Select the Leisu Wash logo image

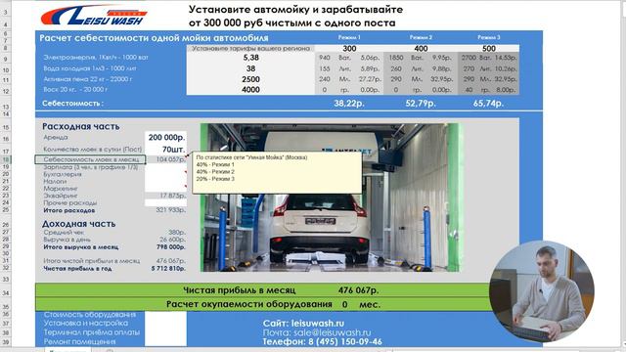94,16
